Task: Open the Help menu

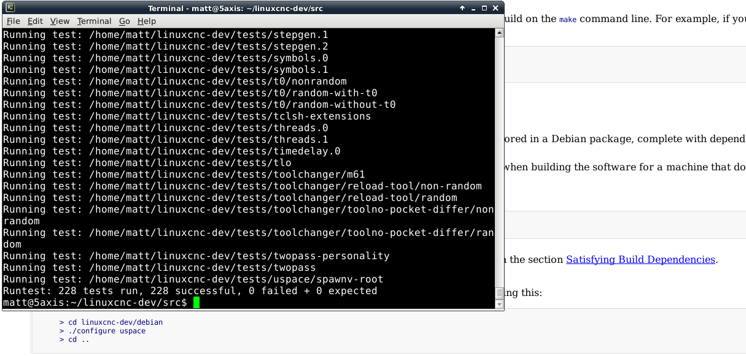Action: click(x=147, y=21)
